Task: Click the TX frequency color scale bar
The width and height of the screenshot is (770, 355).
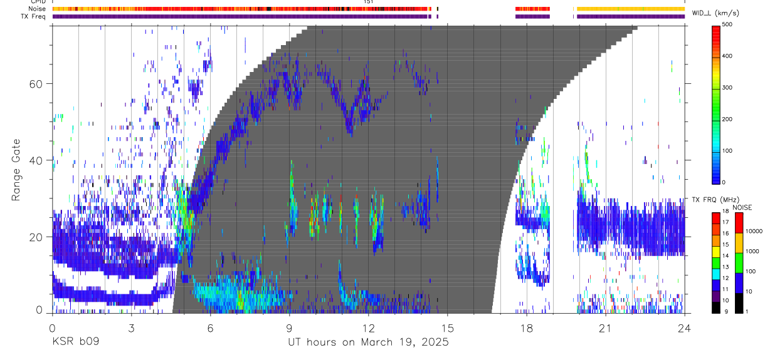Action: click(717, 263)
